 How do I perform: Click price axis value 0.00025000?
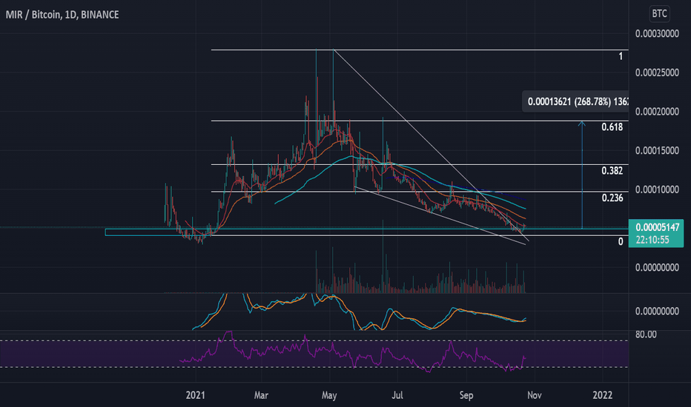pos(657,73)
